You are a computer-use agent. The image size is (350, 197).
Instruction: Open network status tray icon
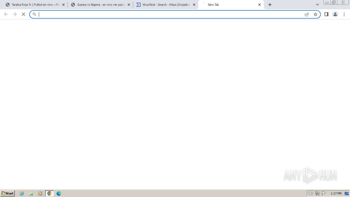point(317,193)
